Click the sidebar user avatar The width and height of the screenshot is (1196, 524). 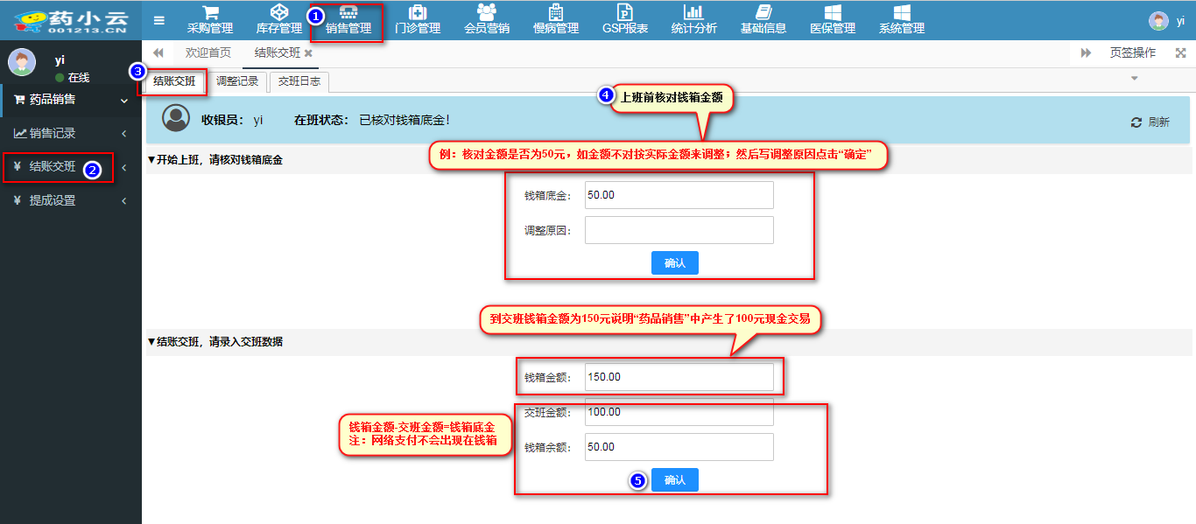[x=22, y=62]
